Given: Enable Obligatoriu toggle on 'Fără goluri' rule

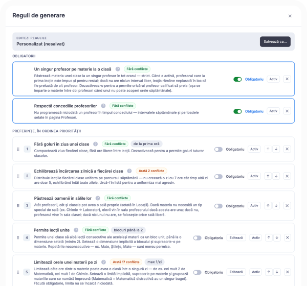Looking at the screenshot, I should coord(218,149).
